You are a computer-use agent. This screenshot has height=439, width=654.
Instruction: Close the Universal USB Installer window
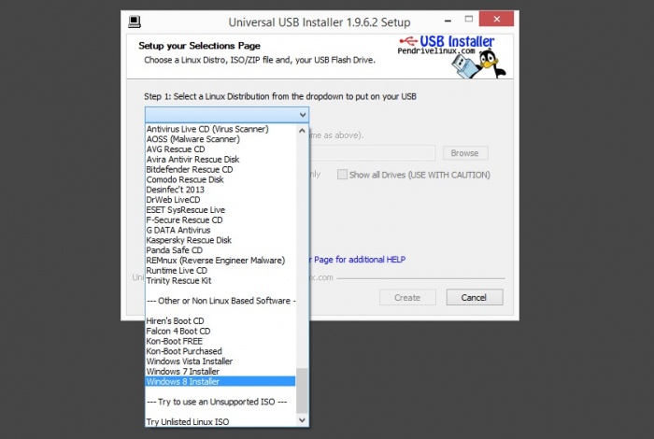click(496, 20)
